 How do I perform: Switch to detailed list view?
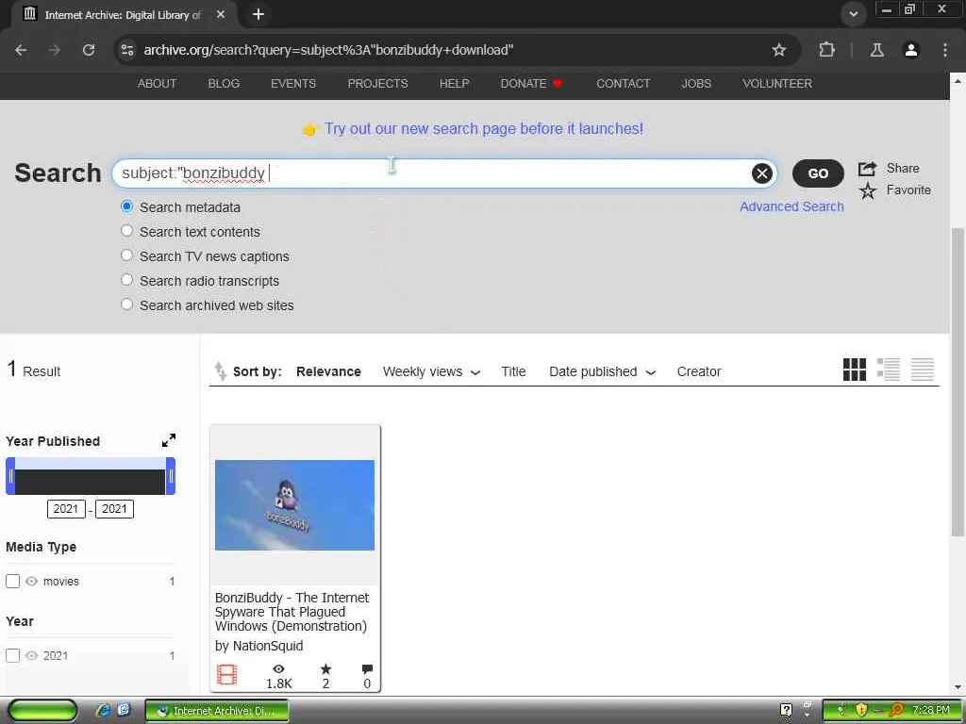point(889,370)
